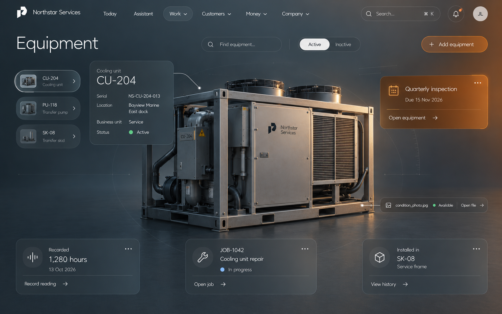Image resolution: width=502 pixels, height=314 pixels.
Task: Open options menu on JOB-1042 card
Action: click(305, 249)
